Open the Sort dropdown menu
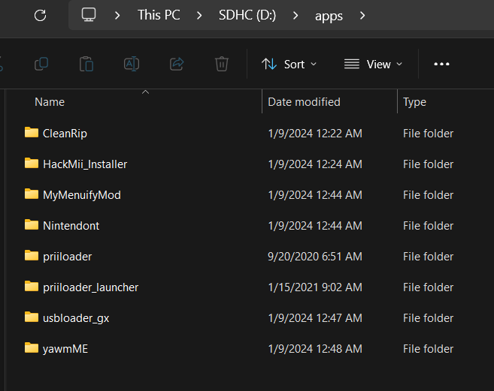The image size is (494, 391). pyautogui.click(x=289, y=64)
